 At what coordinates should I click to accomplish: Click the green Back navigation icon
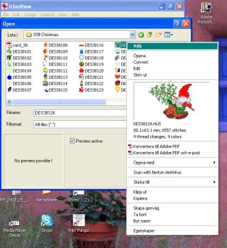pos(141,35)
